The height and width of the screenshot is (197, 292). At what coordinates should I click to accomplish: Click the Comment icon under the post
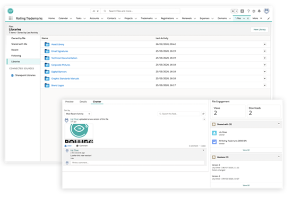pyautogui.click(x=78, y=146)
